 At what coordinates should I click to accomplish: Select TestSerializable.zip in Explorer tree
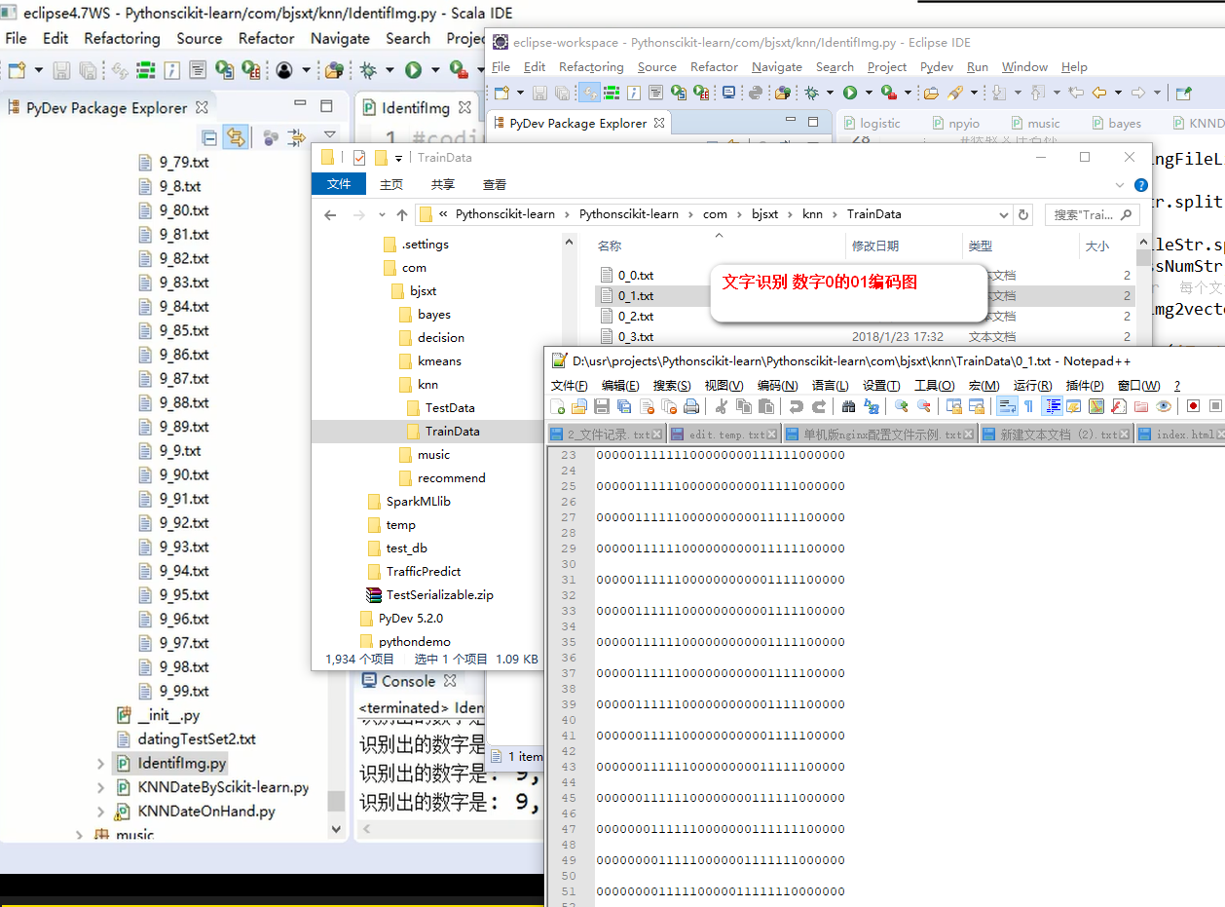click(439, 595)
